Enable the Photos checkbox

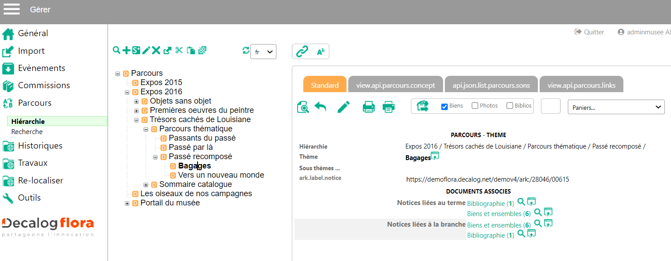coord(475,106)
